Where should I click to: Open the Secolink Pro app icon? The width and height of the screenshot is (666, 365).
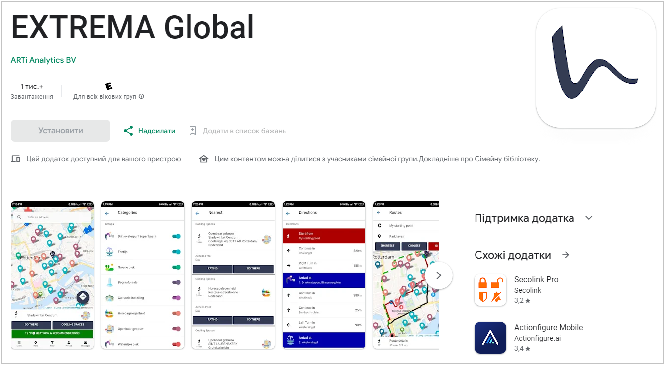point(490,290)
